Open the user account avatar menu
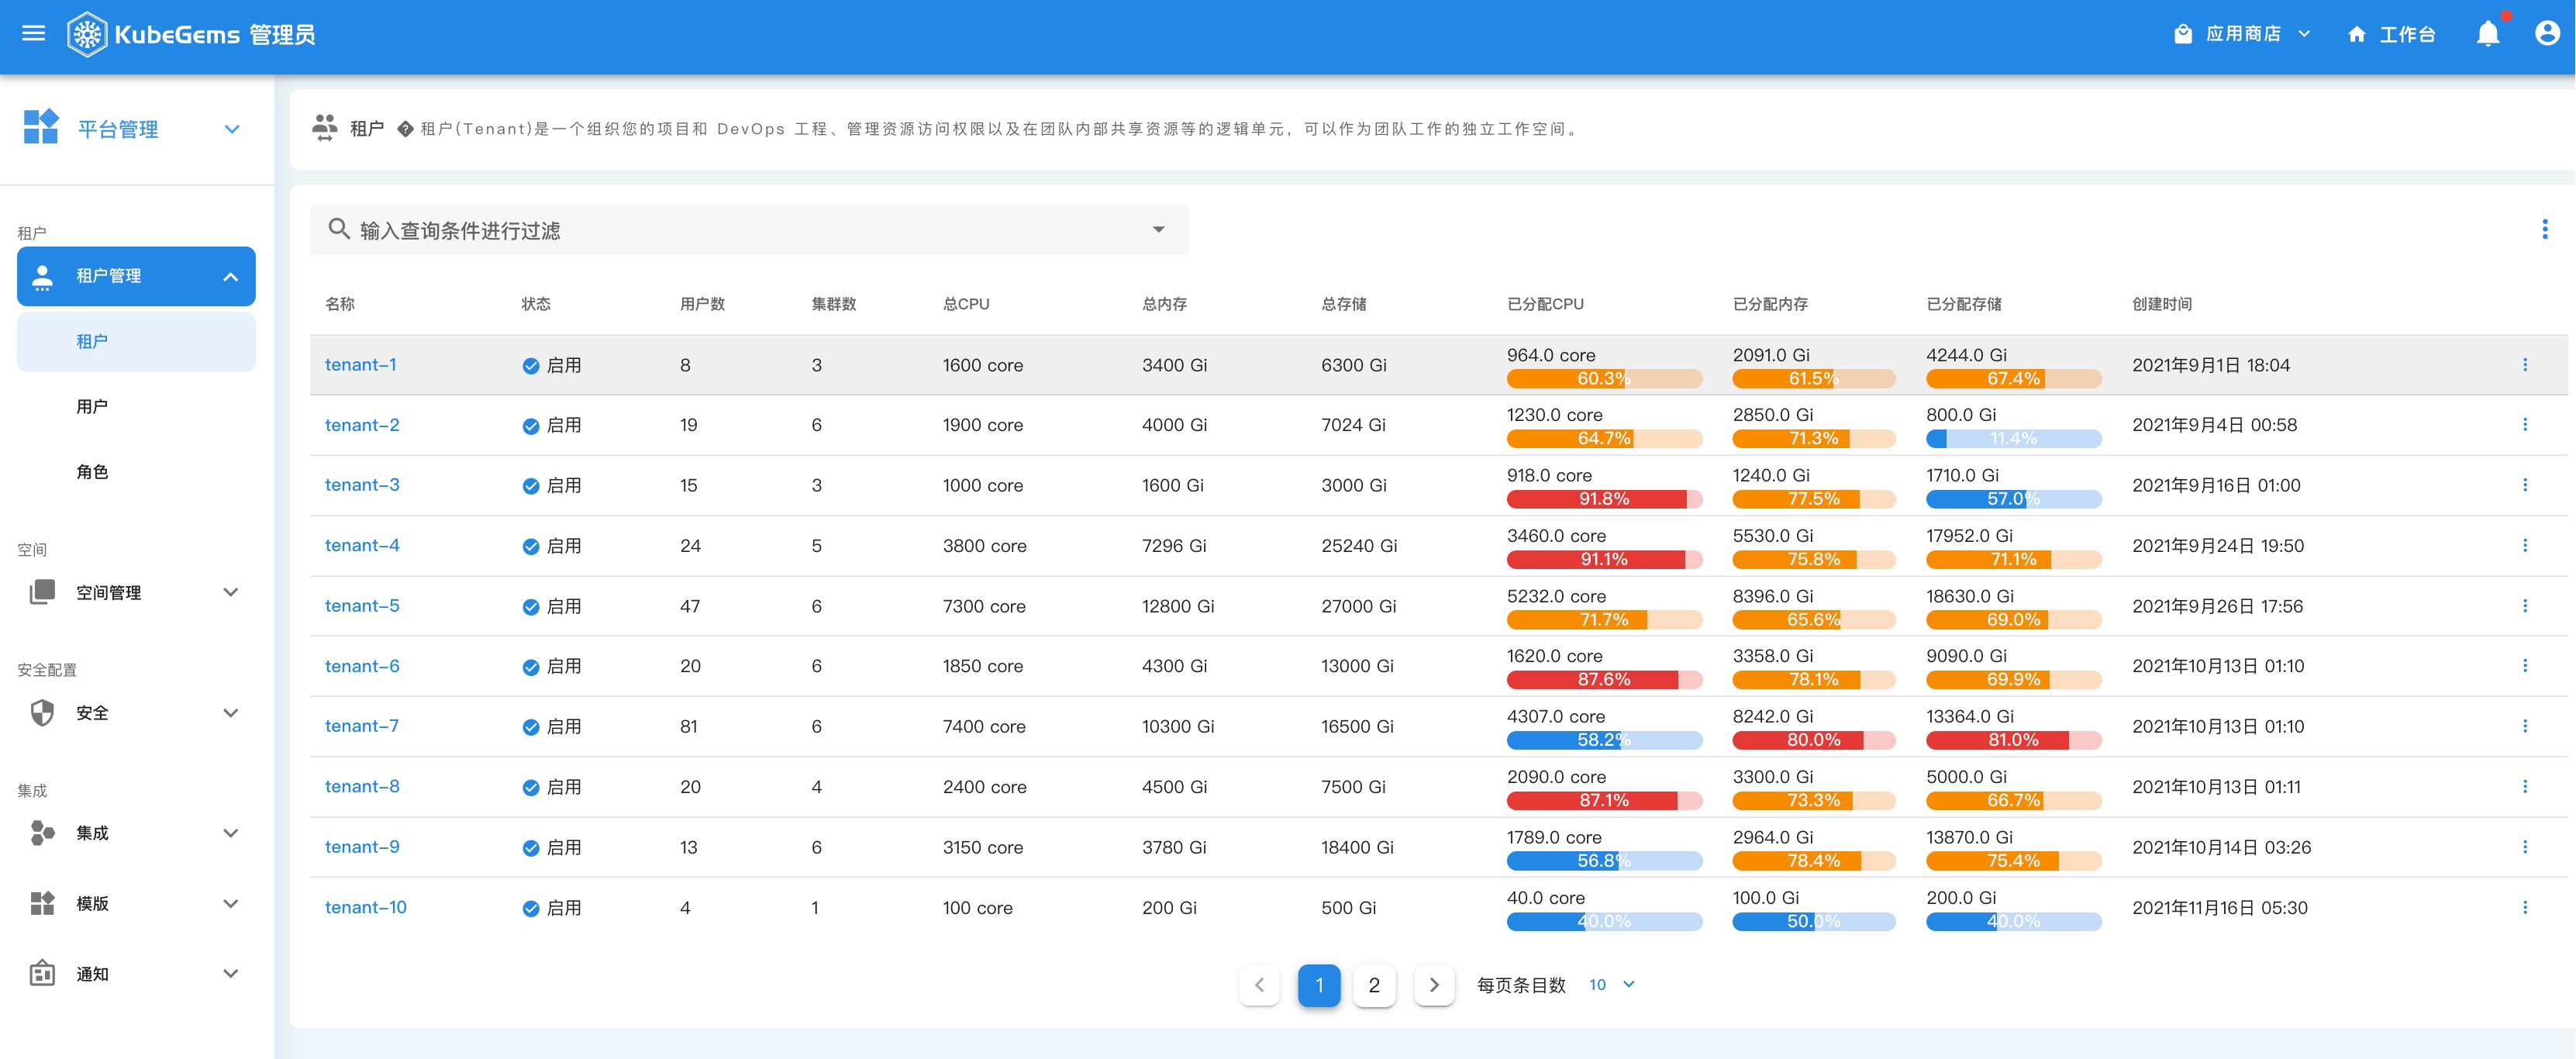 [x=2546, y=34]
